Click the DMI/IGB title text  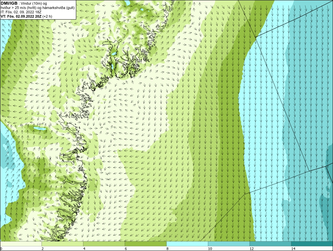9,3
